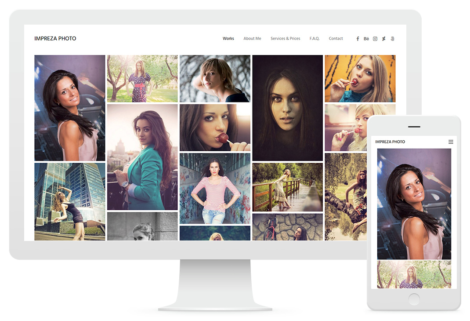470x321 pixels.
Task: Tap the IMPREZA PHOTO logo on phone
Action: (390, 142)
